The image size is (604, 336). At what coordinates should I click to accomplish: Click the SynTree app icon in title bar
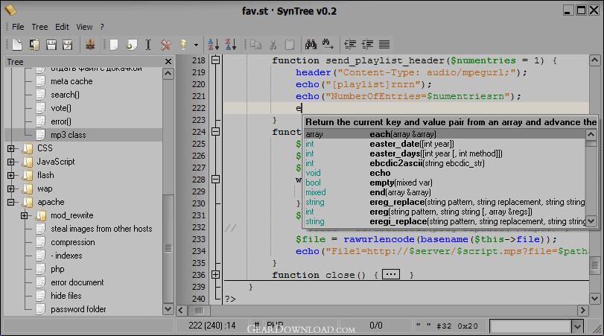tap(10, 10)
